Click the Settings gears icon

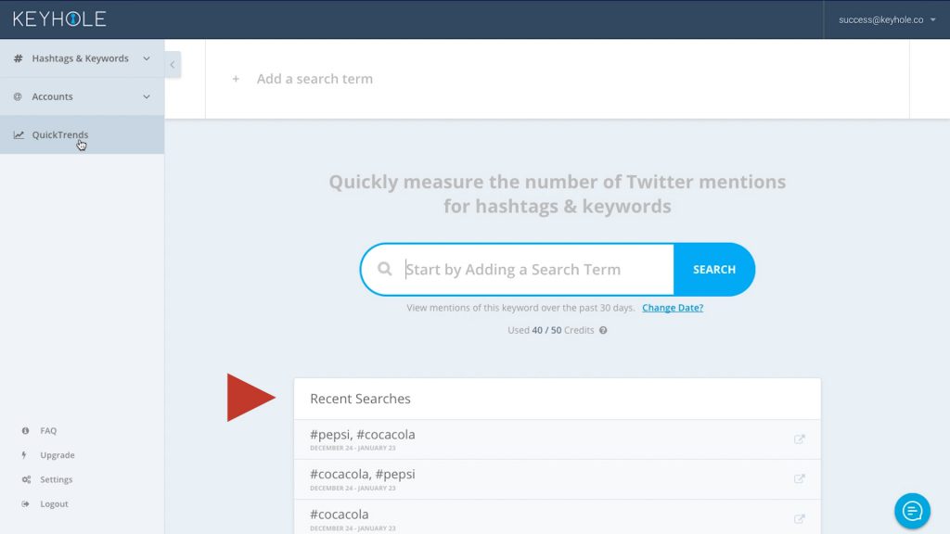pos(26,479)
